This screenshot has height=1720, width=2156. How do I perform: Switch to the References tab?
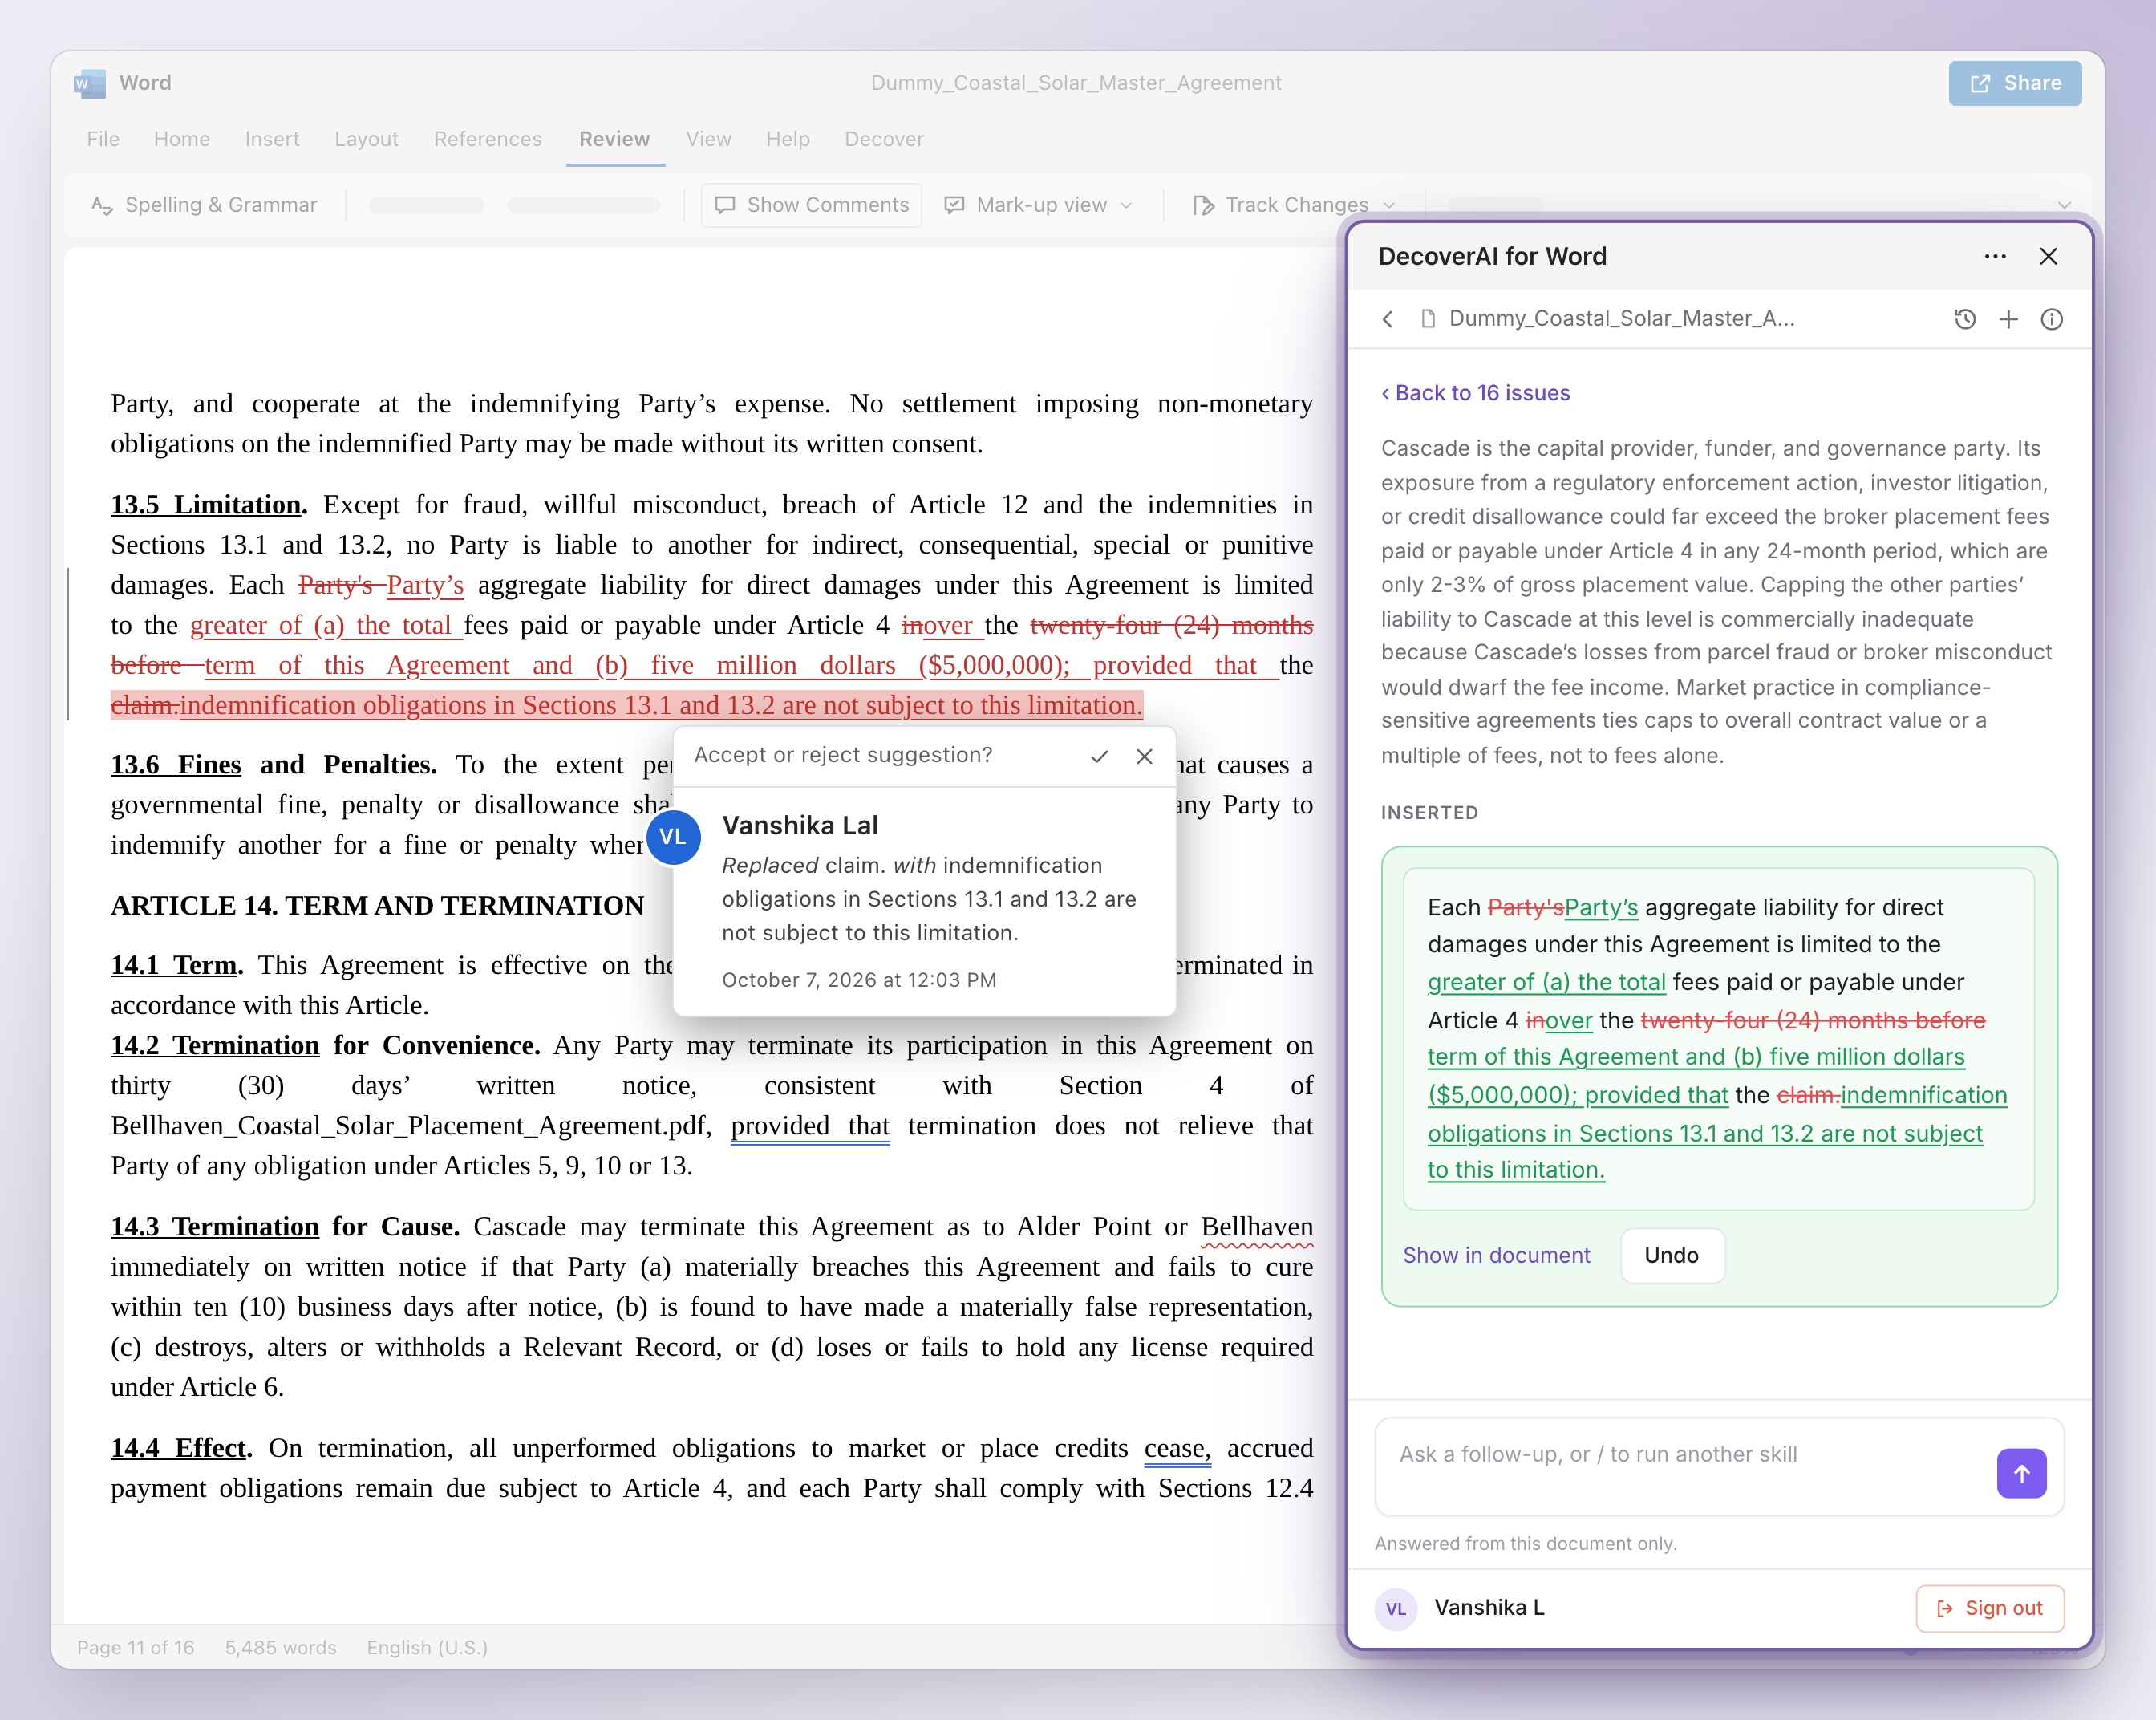click(x=488, y=139)
